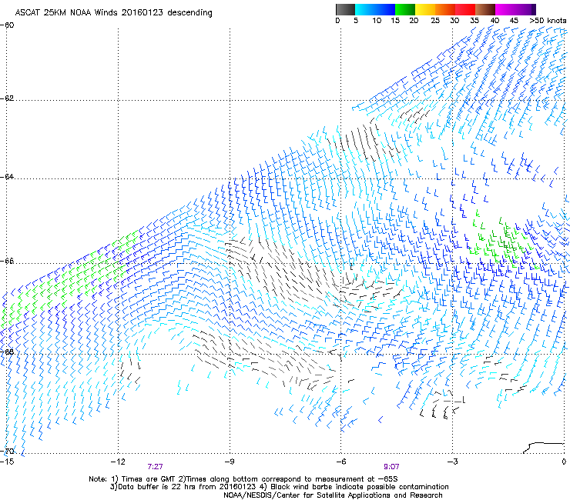Click the '-15' longitude axis label
This screenshot has width=570, height=500.
pos(7,462)
